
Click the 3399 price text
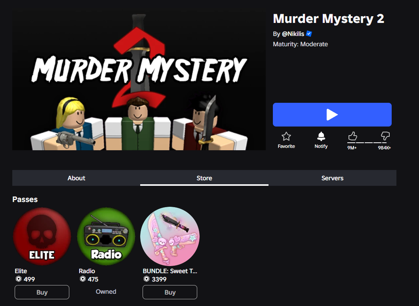click(x=159, y=279)
